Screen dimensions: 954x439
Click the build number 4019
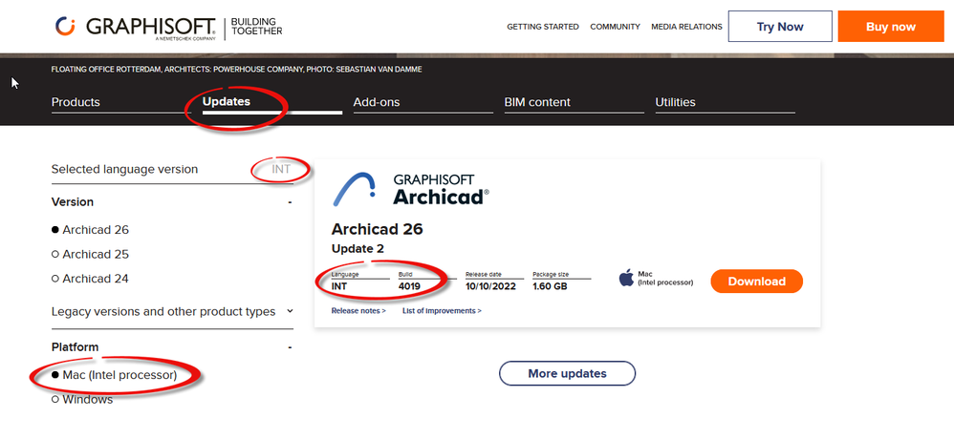point(409,286)
